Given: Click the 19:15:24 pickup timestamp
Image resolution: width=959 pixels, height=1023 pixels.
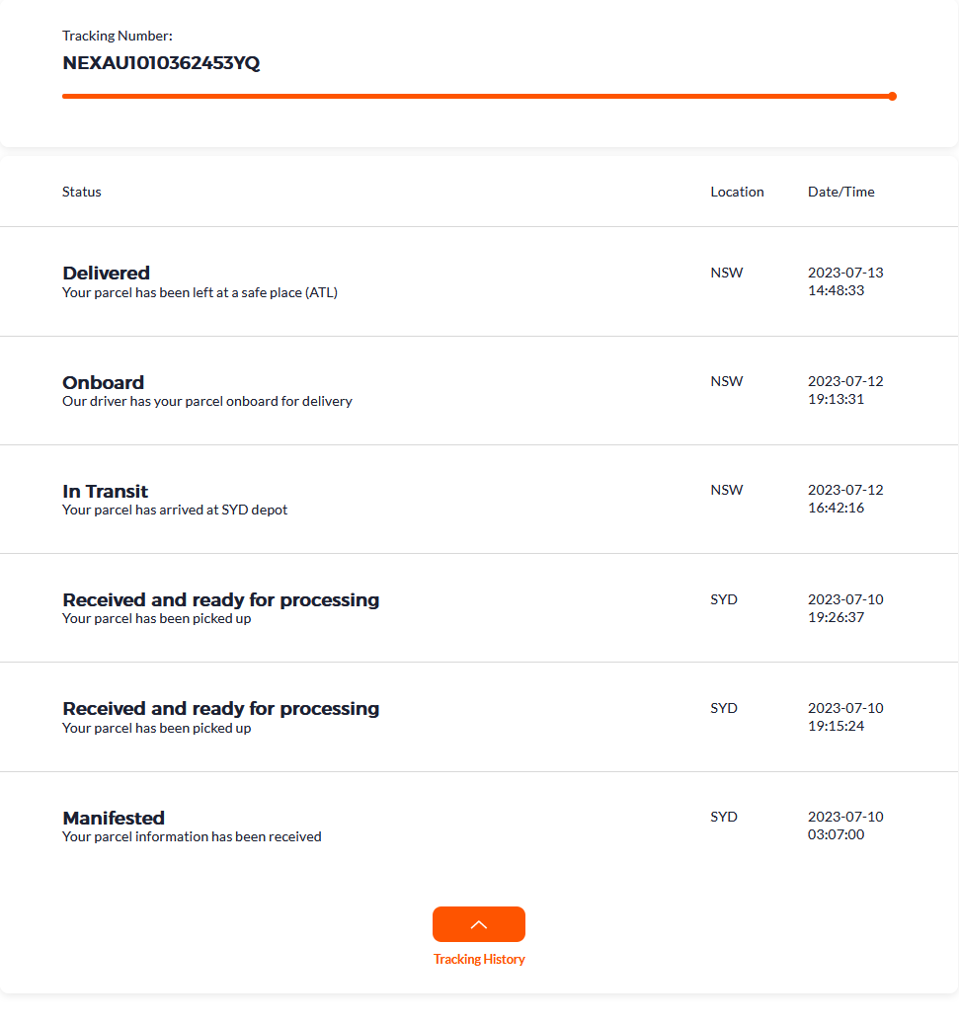Looking at the screenshot, I should pos(837,726).
